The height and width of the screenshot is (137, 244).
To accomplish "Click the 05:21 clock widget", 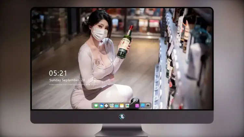I will (x=58, y=73).
